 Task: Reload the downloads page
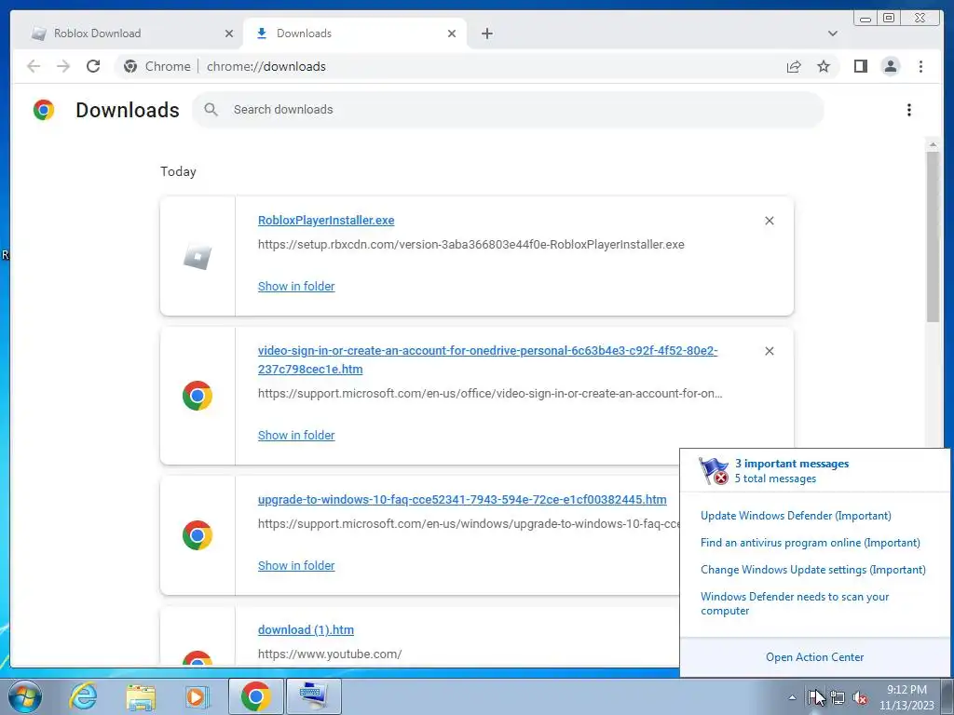click(x=93, y=66)
